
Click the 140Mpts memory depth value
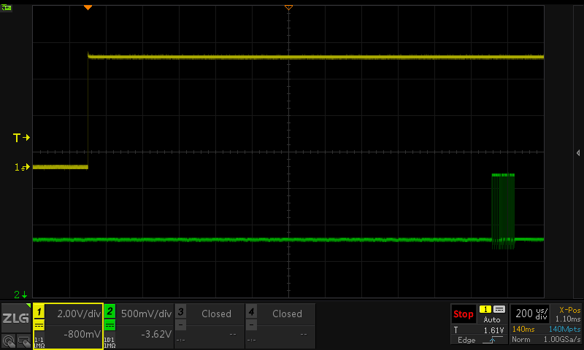[564, 329]
